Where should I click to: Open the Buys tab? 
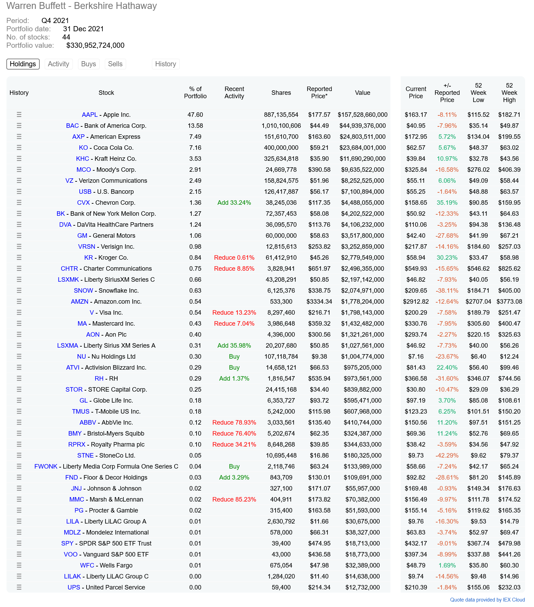click(x=89, y=64)
